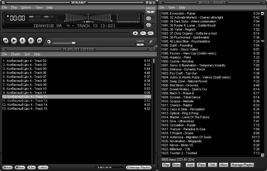Click the lightning bolt icon near CONFIG

[x=151, y=42]
